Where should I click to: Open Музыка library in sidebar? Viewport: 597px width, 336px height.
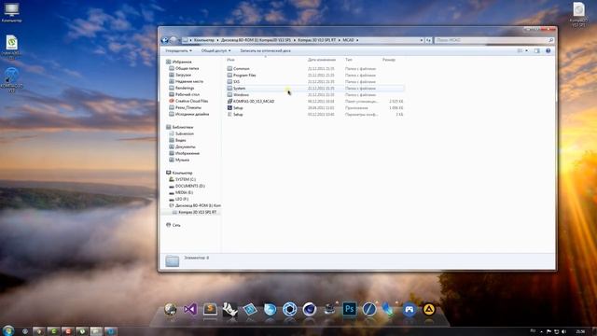point(182,160)
